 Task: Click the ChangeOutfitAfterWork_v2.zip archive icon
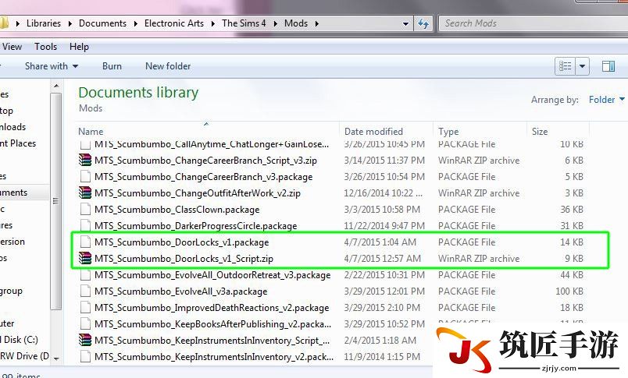coord(85,193)
